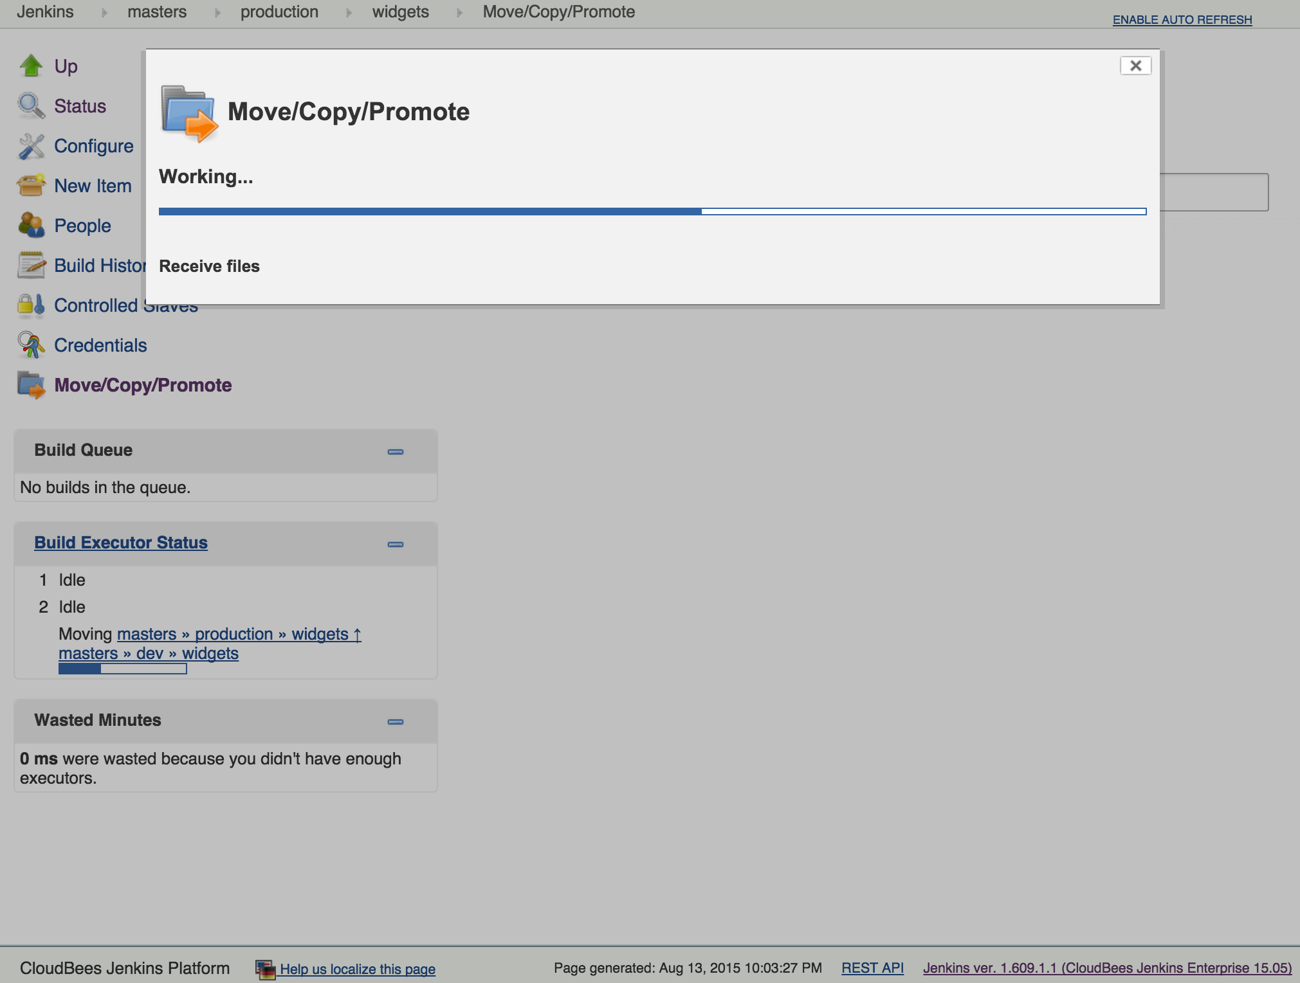
Task: Close the Move/Copy/Promote dialog
Action: [1136, 64]
